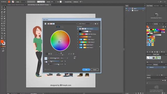The height and width of the screenshot is (94, 167).
Task: Select the Pen tool
Action: pyautogui.click(x=2, y=12)
